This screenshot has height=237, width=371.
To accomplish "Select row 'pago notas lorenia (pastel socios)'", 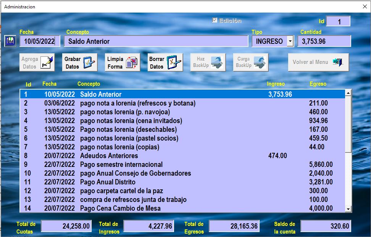I will [x=182, y=138].
